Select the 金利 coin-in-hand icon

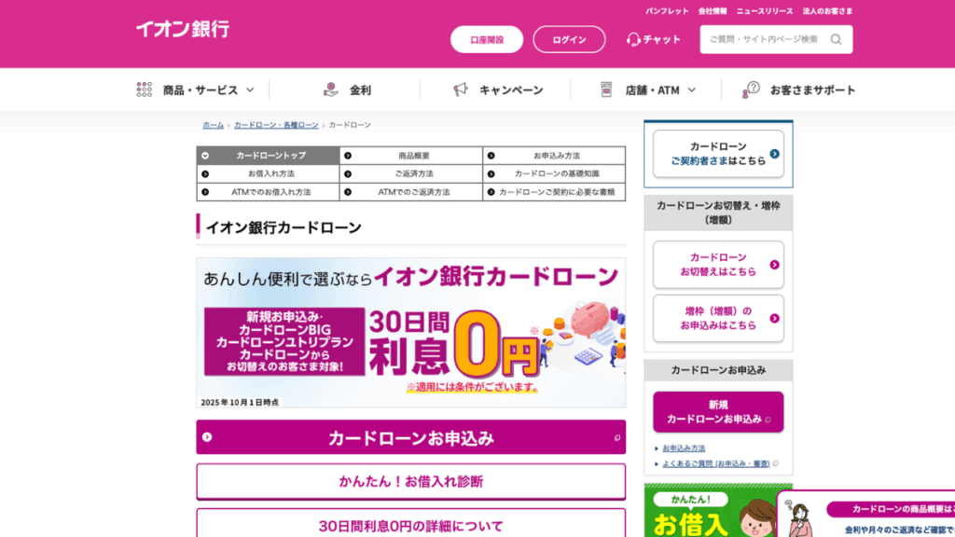point(331,89)
